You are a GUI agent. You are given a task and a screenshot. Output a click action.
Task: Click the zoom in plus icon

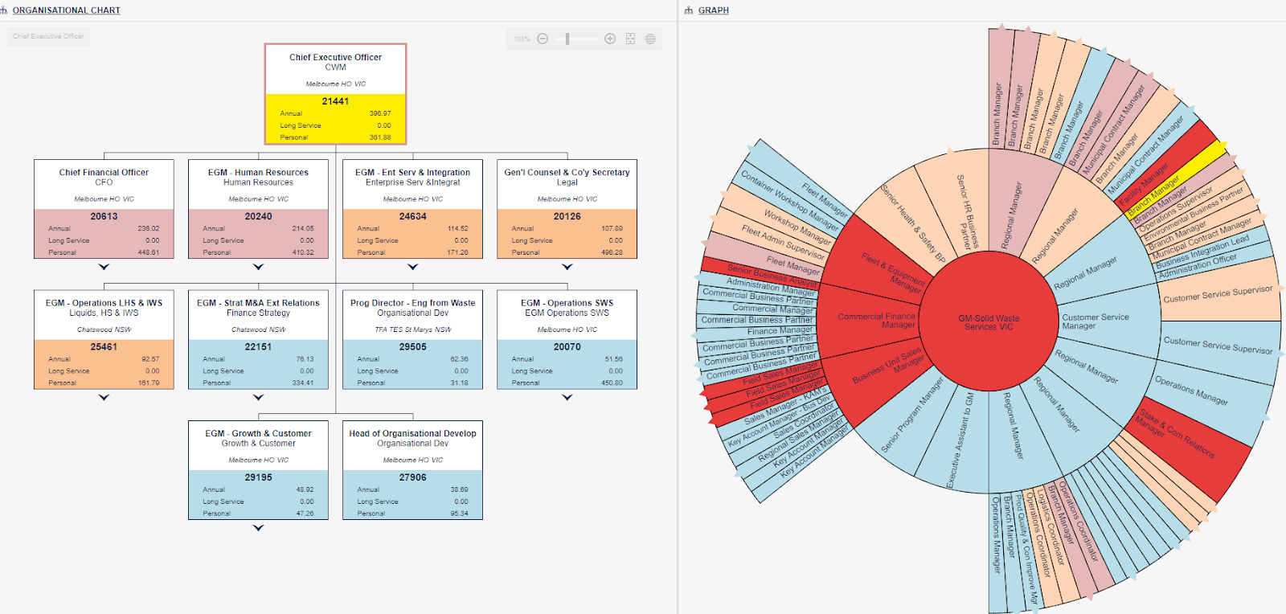tap(610, 39)
